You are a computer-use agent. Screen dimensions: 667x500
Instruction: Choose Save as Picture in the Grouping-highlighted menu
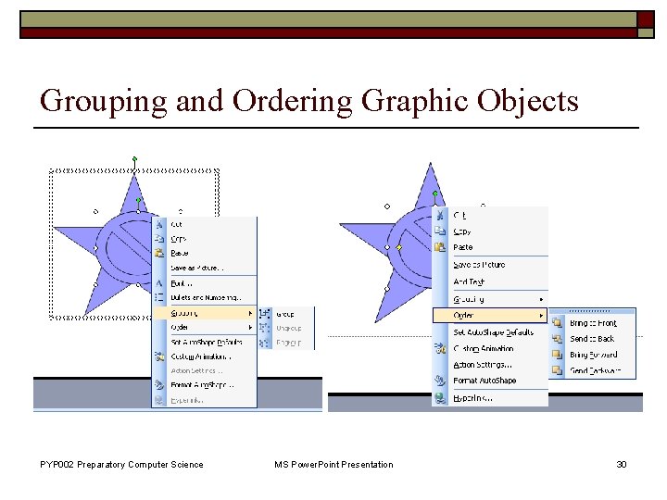(197, 268)
